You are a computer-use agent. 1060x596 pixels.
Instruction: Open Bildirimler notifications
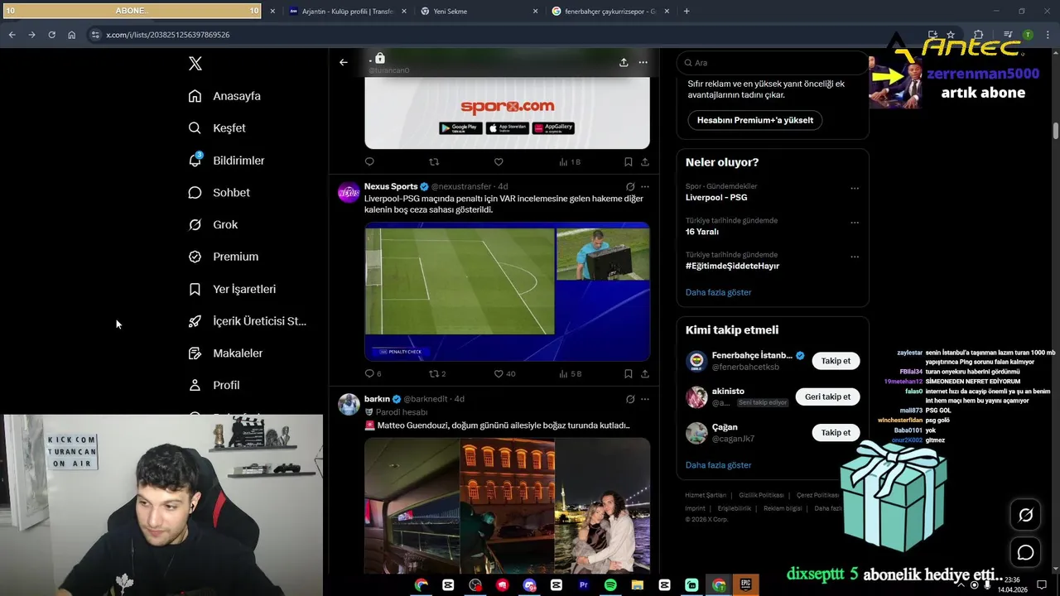tap(226, 161)
